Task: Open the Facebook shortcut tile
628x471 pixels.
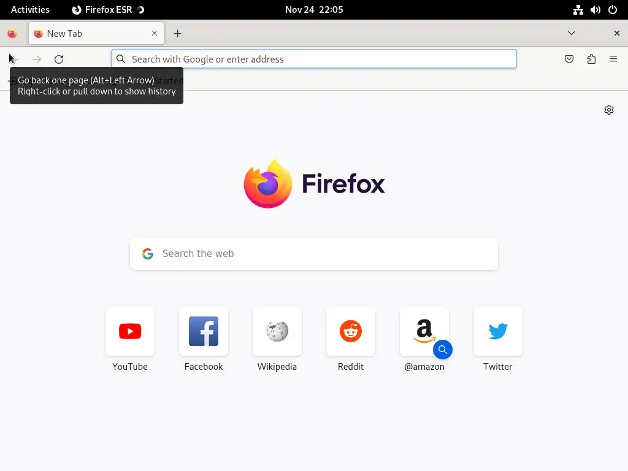Action: pyautogui.click(x=204, y=331)
